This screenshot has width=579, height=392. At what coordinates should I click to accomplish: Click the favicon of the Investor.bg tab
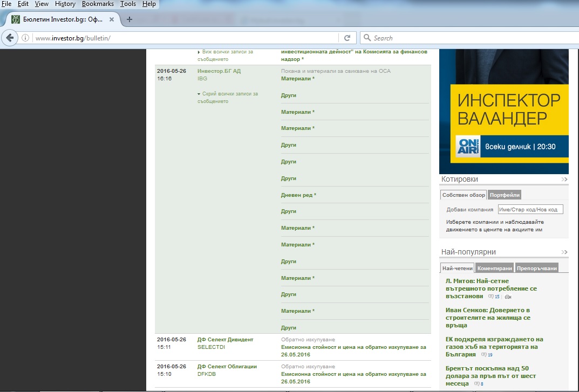point(16,19)
